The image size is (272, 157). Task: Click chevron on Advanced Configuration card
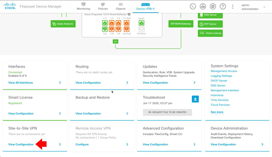click(194, 144)
